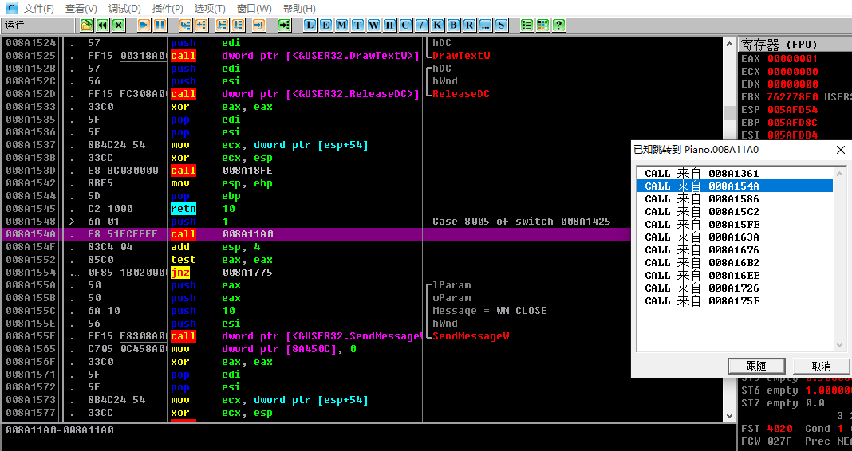Select CALL 来自 008A154A entry
This screenshot has width=852, height=451.
pyautogui.click(x=735, y=186)
